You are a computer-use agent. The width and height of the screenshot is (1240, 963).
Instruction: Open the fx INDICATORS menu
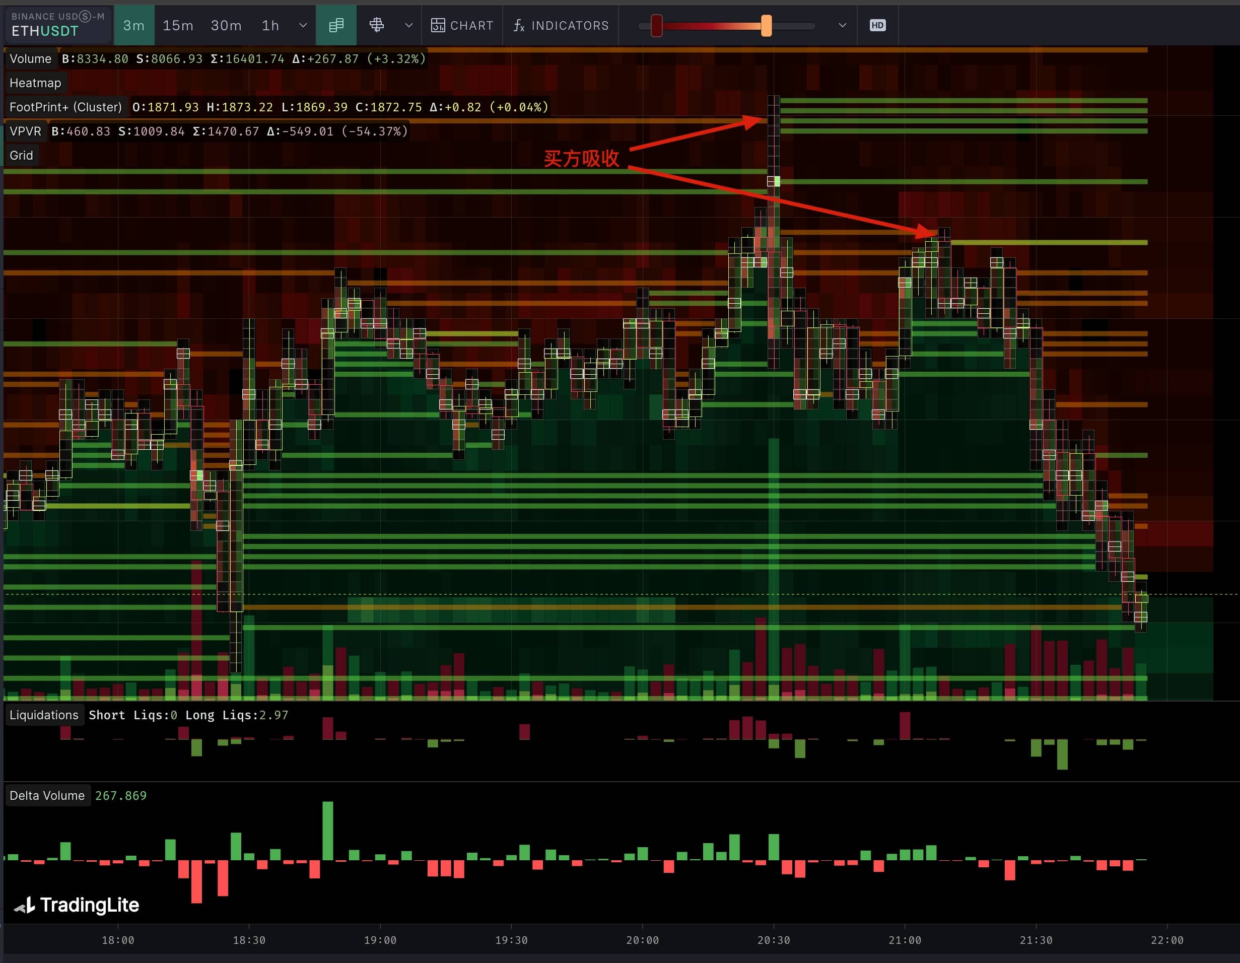click(561, 26)
